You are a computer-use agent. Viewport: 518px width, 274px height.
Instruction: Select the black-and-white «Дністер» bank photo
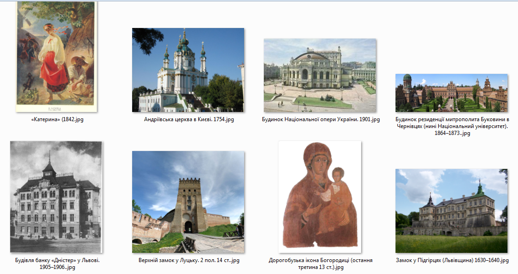(x=56, y=197)
